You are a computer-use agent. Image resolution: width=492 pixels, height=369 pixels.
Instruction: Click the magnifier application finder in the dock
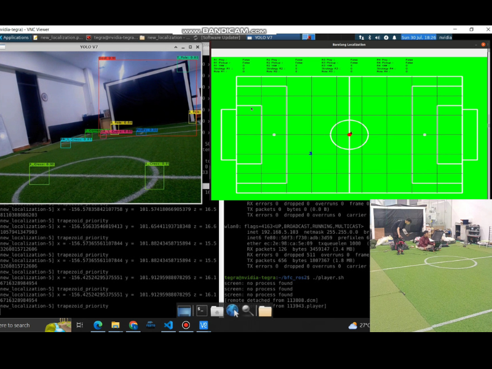coord(248,311)
